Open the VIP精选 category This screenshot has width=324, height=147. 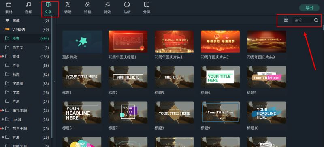click(26, 30)
